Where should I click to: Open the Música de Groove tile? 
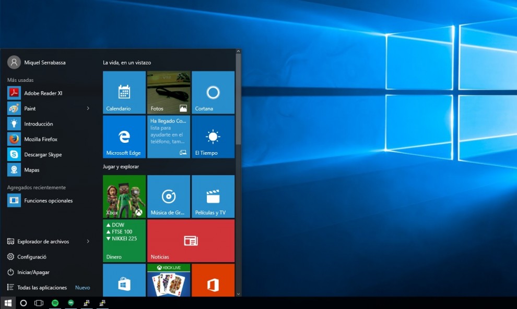[169, 196]
